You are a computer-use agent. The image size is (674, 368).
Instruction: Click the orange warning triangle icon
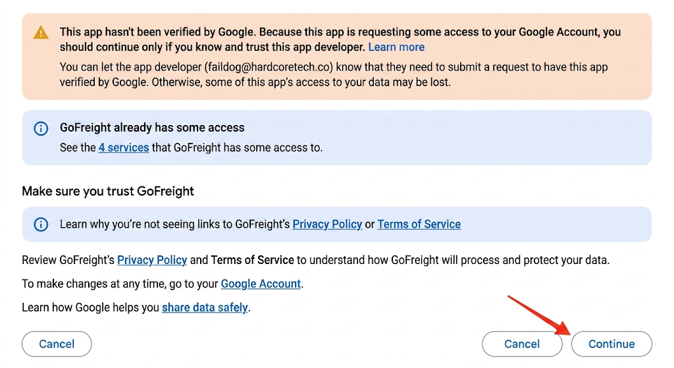tap(41, 32)
